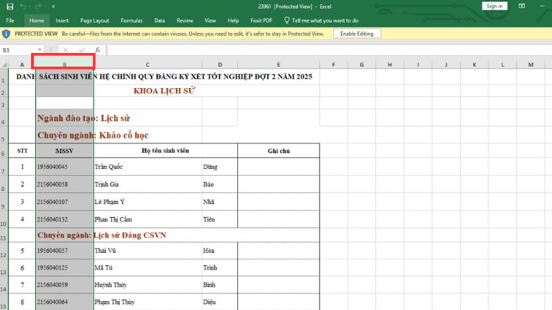Click the Select All corner triangle
The width and height of the screenshot is (552, 310).
click(x=4, y=64)
